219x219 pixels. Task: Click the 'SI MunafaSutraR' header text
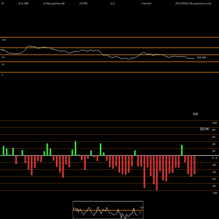pos(54,4)
